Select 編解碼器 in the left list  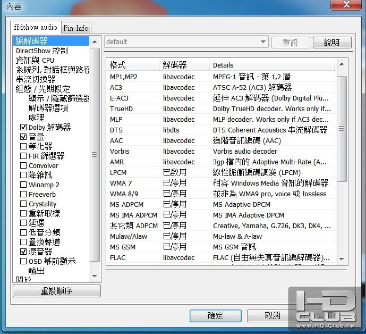(x=51, y=41)
